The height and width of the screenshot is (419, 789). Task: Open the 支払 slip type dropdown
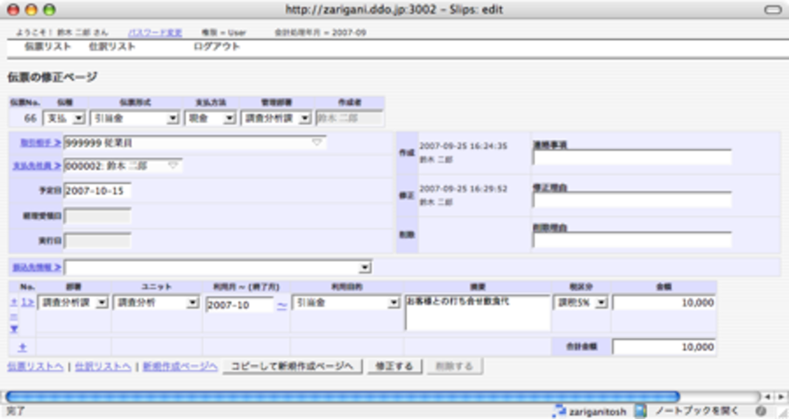coord(64,118)
